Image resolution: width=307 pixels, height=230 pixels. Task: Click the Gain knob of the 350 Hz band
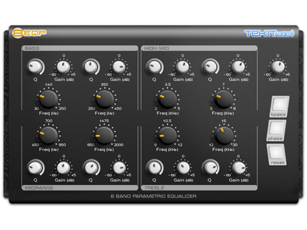tap(119, 67)
